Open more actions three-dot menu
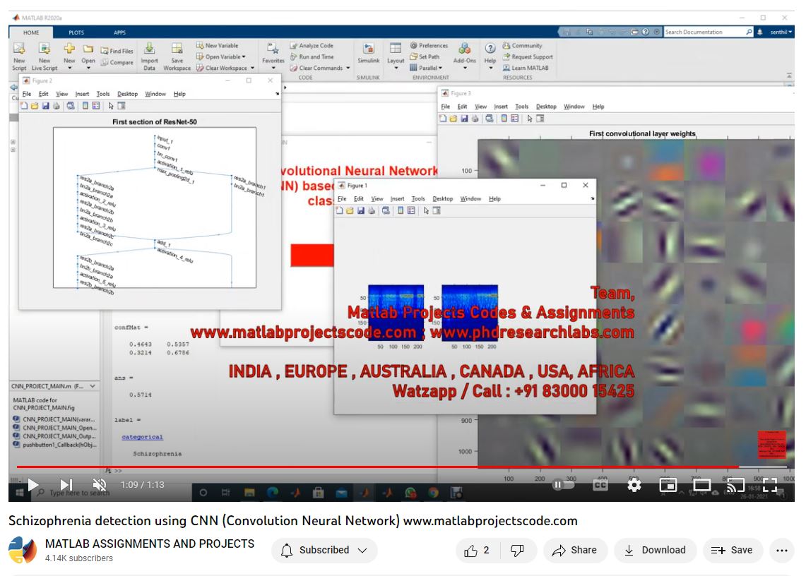Image resolution: width=806 pixels, height=576 pixels. click(782, 551)
